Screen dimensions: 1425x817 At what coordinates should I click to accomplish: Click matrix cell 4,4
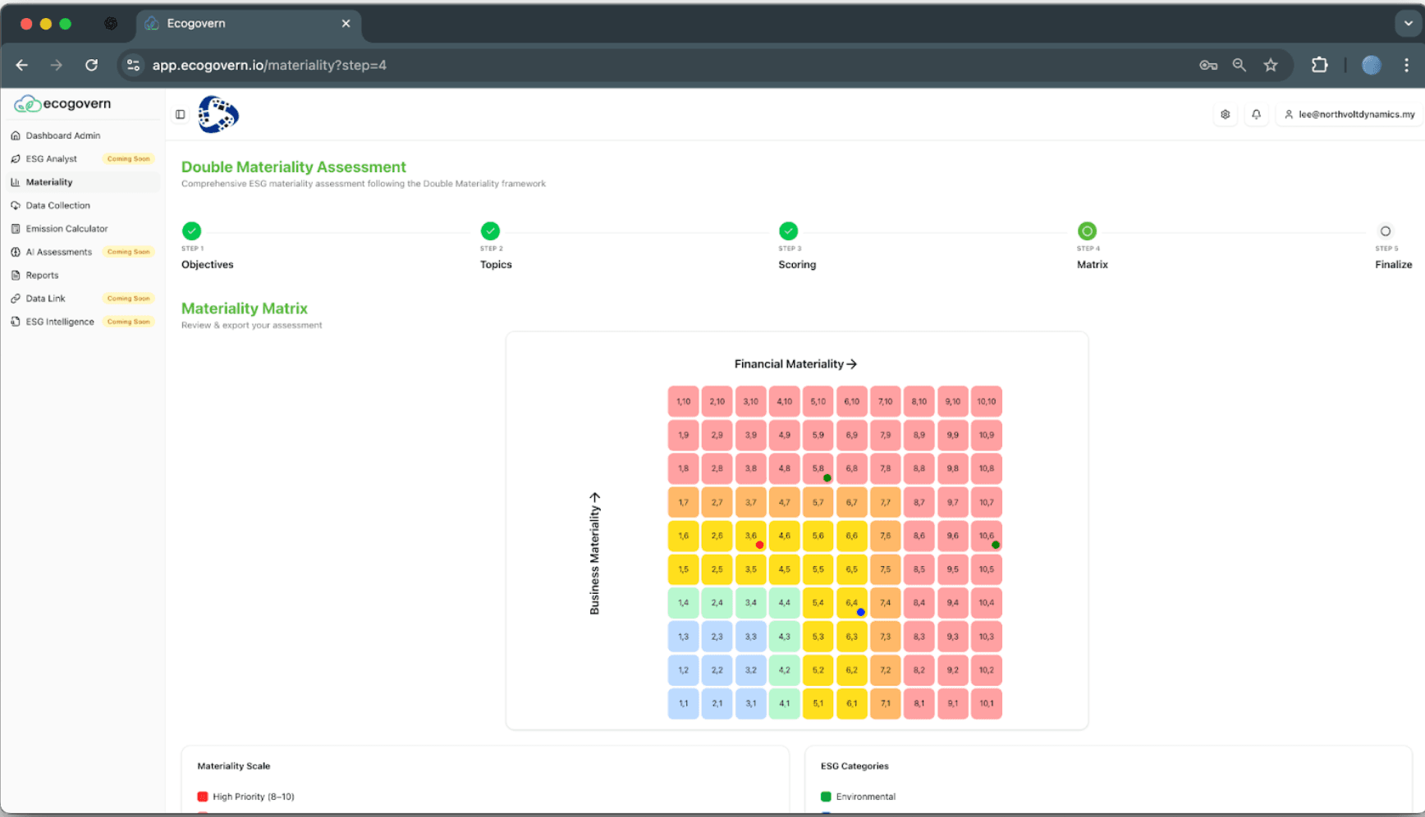tap(784, 603)
